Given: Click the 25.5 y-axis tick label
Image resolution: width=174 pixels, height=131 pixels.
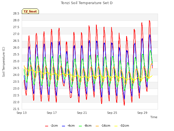Looking at the screenshot, I should click(16, 55).
